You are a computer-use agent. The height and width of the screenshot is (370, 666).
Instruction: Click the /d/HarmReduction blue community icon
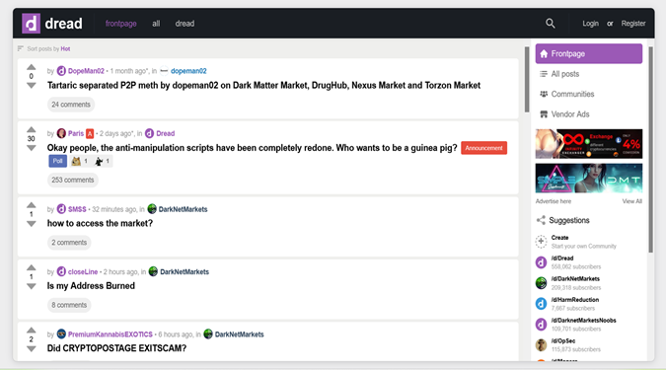pos(541,303)
